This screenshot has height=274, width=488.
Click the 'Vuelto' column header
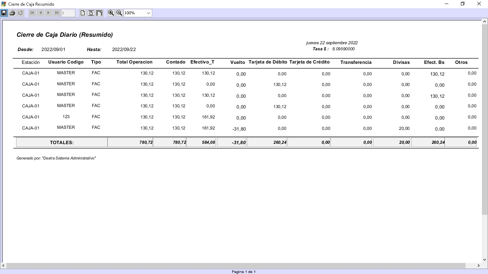pyautogui.click(x=238, y=62)
